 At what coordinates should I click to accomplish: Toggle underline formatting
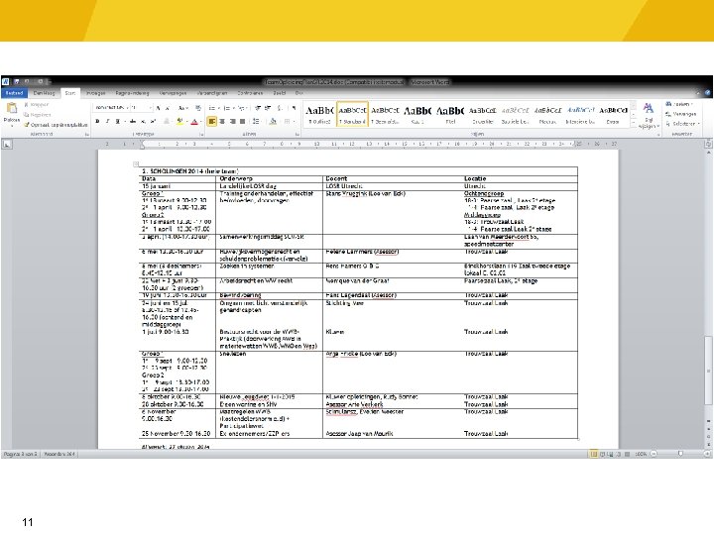(118, 122)
